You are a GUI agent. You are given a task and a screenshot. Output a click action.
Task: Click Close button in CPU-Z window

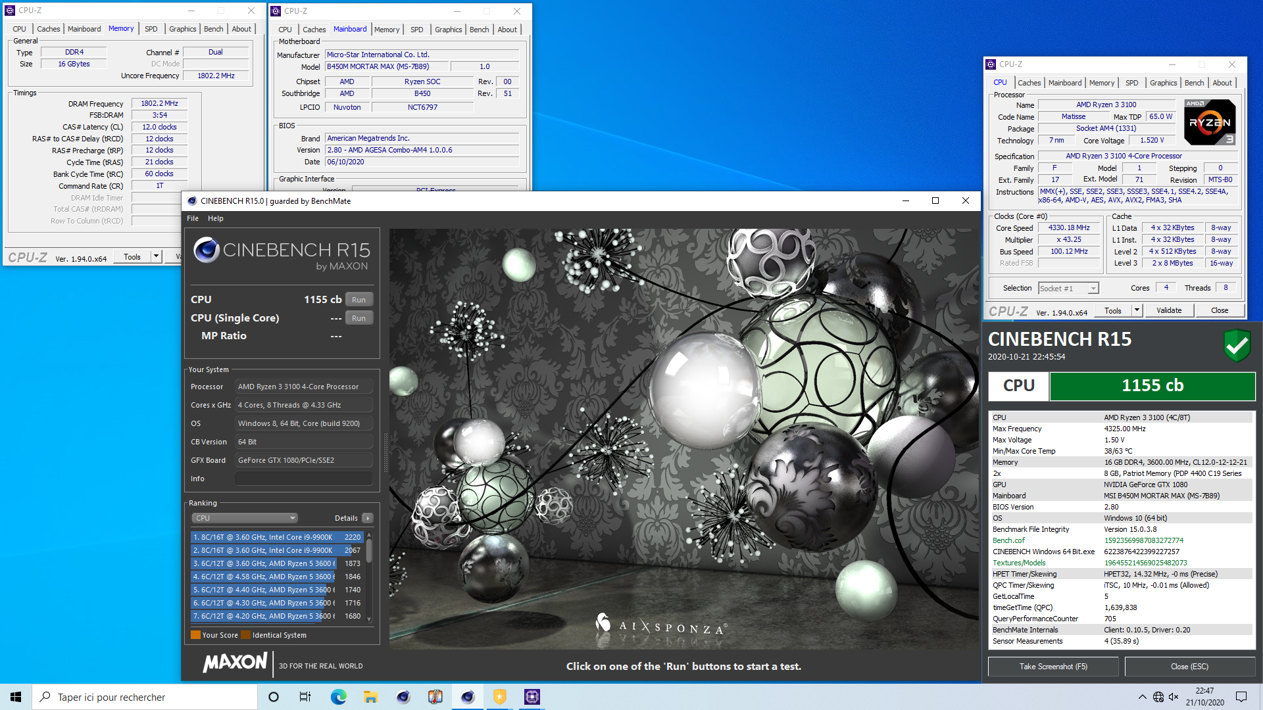point(1219,310)
